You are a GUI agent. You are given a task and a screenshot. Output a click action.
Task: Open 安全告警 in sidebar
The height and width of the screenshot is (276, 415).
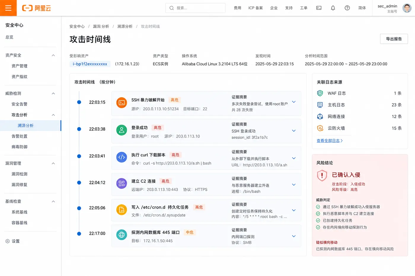pyautogui.click(x=20, y=104)
